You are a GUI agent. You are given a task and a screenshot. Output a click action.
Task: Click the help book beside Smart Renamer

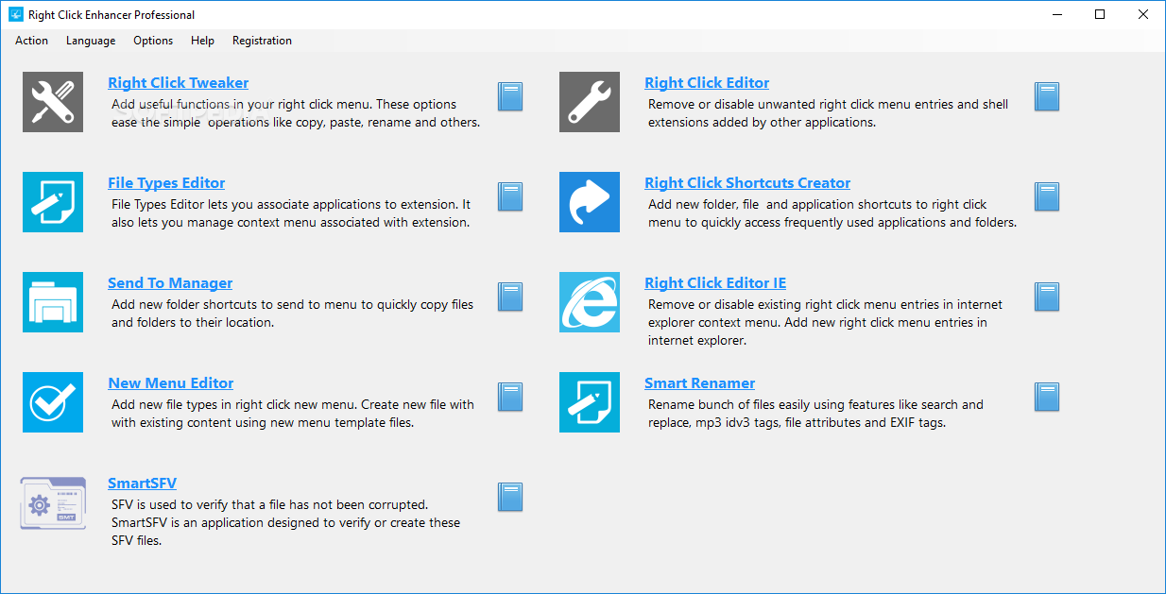tap(1047, 397)
